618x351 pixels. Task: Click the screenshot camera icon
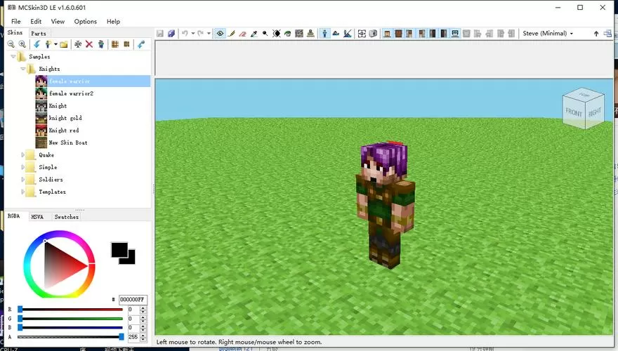(x=373, y=34)
